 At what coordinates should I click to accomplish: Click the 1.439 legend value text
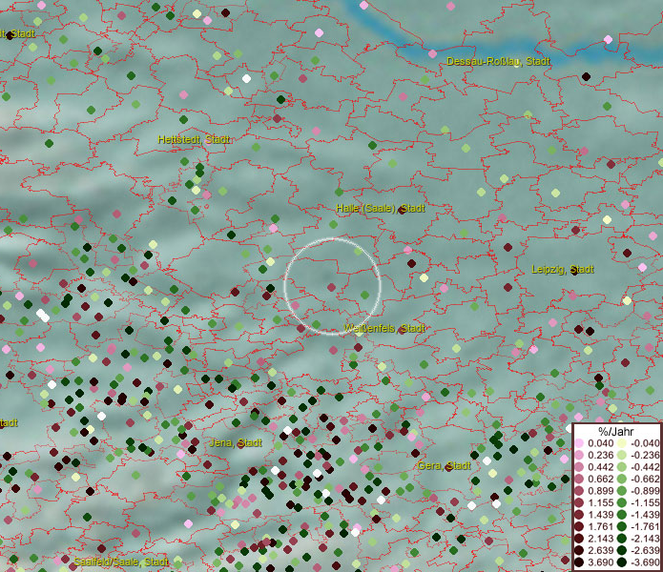click(x=600, y=515)
